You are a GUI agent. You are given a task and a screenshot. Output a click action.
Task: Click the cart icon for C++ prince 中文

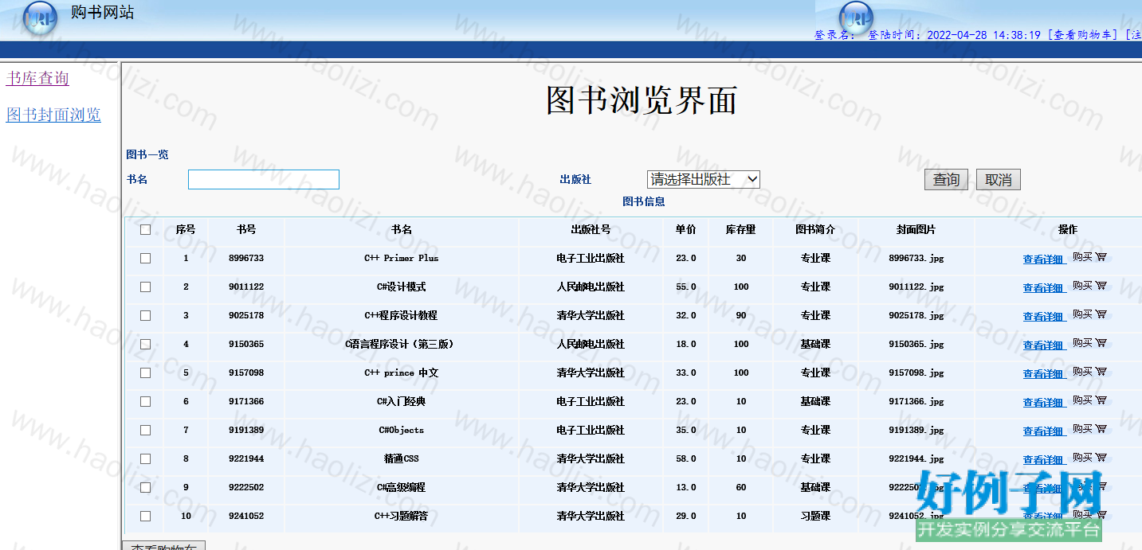click(1101, 372)
